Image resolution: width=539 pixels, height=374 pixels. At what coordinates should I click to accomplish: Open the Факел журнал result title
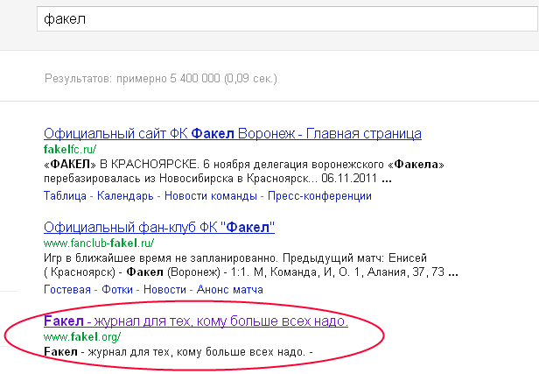[x=195, y=321]
